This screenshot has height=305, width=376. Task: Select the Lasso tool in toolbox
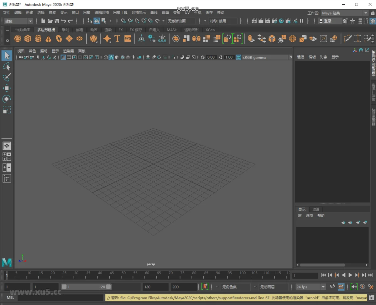(7, 66)
